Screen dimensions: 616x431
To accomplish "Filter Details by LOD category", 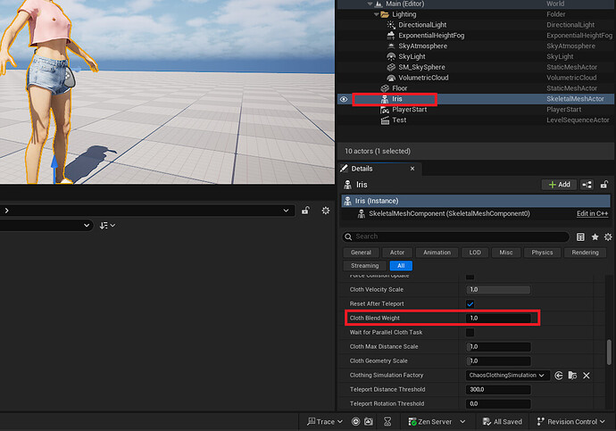I will pos(475,253).
